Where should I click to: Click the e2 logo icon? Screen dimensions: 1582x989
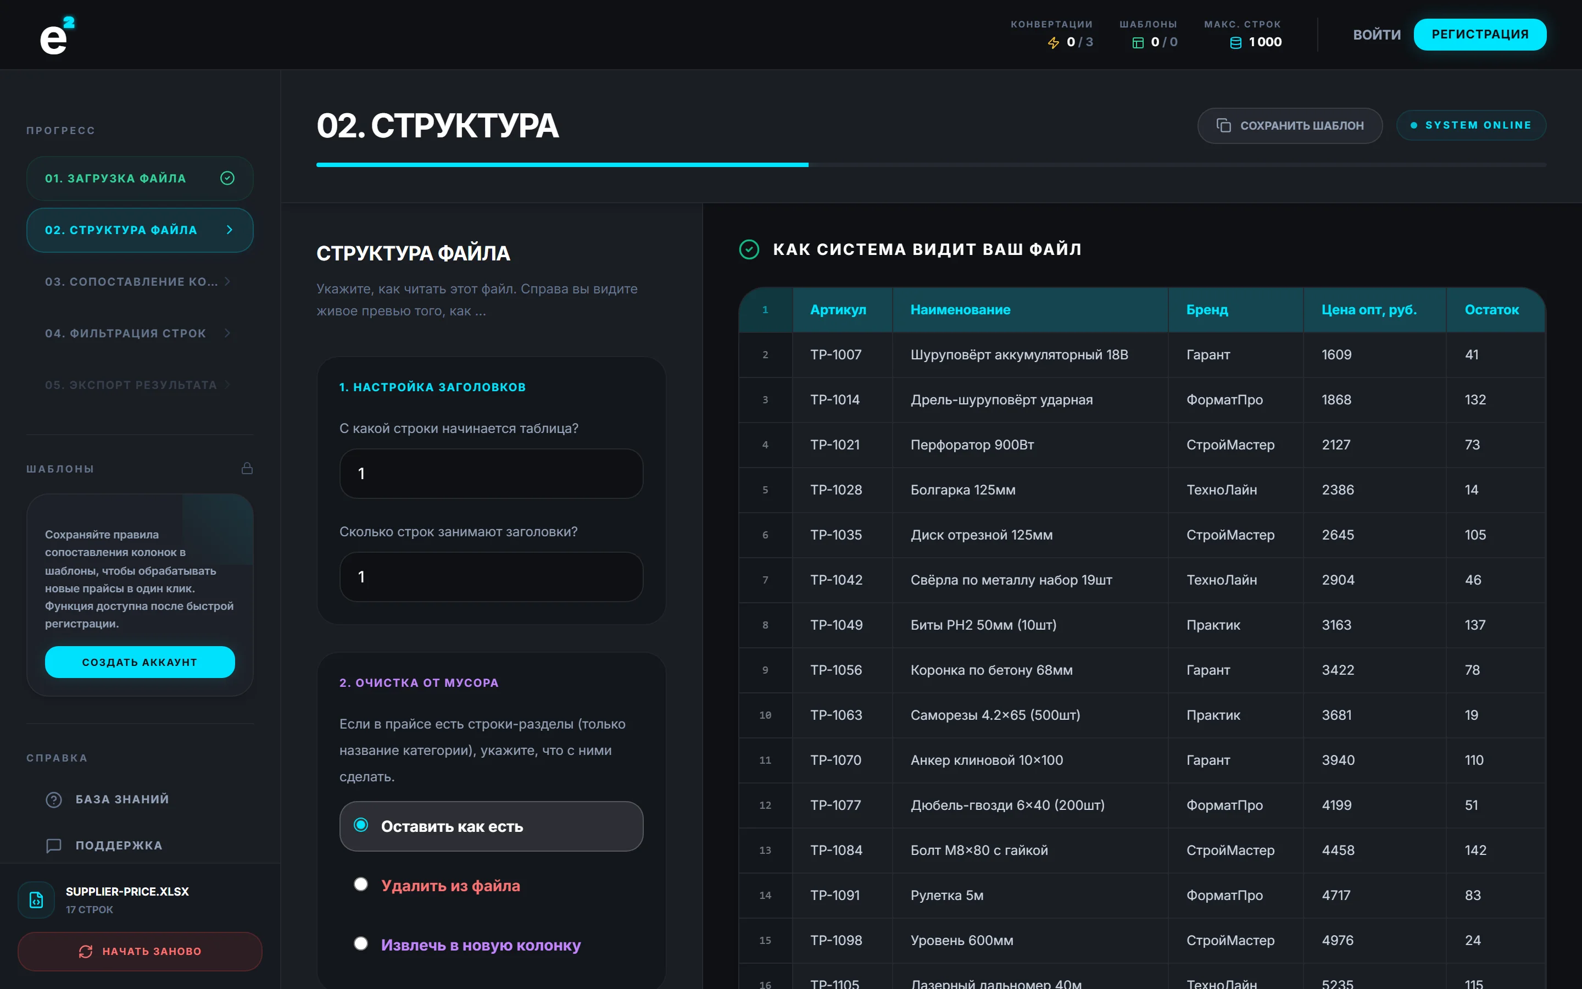57,35
